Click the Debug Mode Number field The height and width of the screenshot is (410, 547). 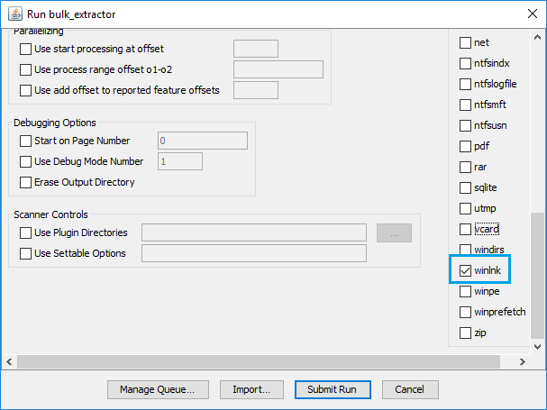pos(180,161)
